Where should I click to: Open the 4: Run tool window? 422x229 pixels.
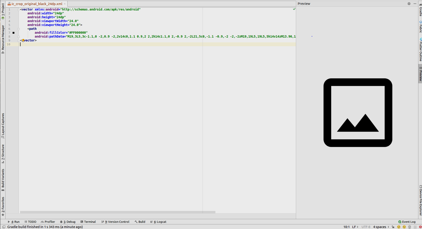click(14, 222)
